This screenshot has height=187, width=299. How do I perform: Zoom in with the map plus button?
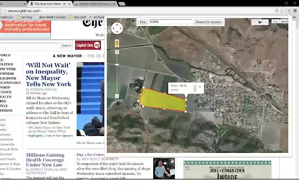coord(117,52)
